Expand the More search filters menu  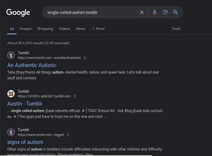99,29
